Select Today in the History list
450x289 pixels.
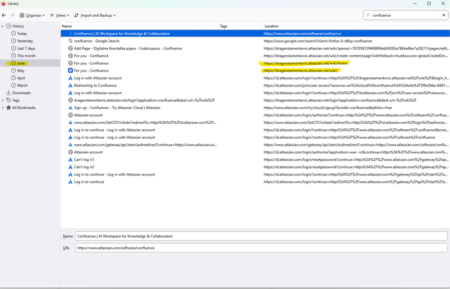pos(22,34)
